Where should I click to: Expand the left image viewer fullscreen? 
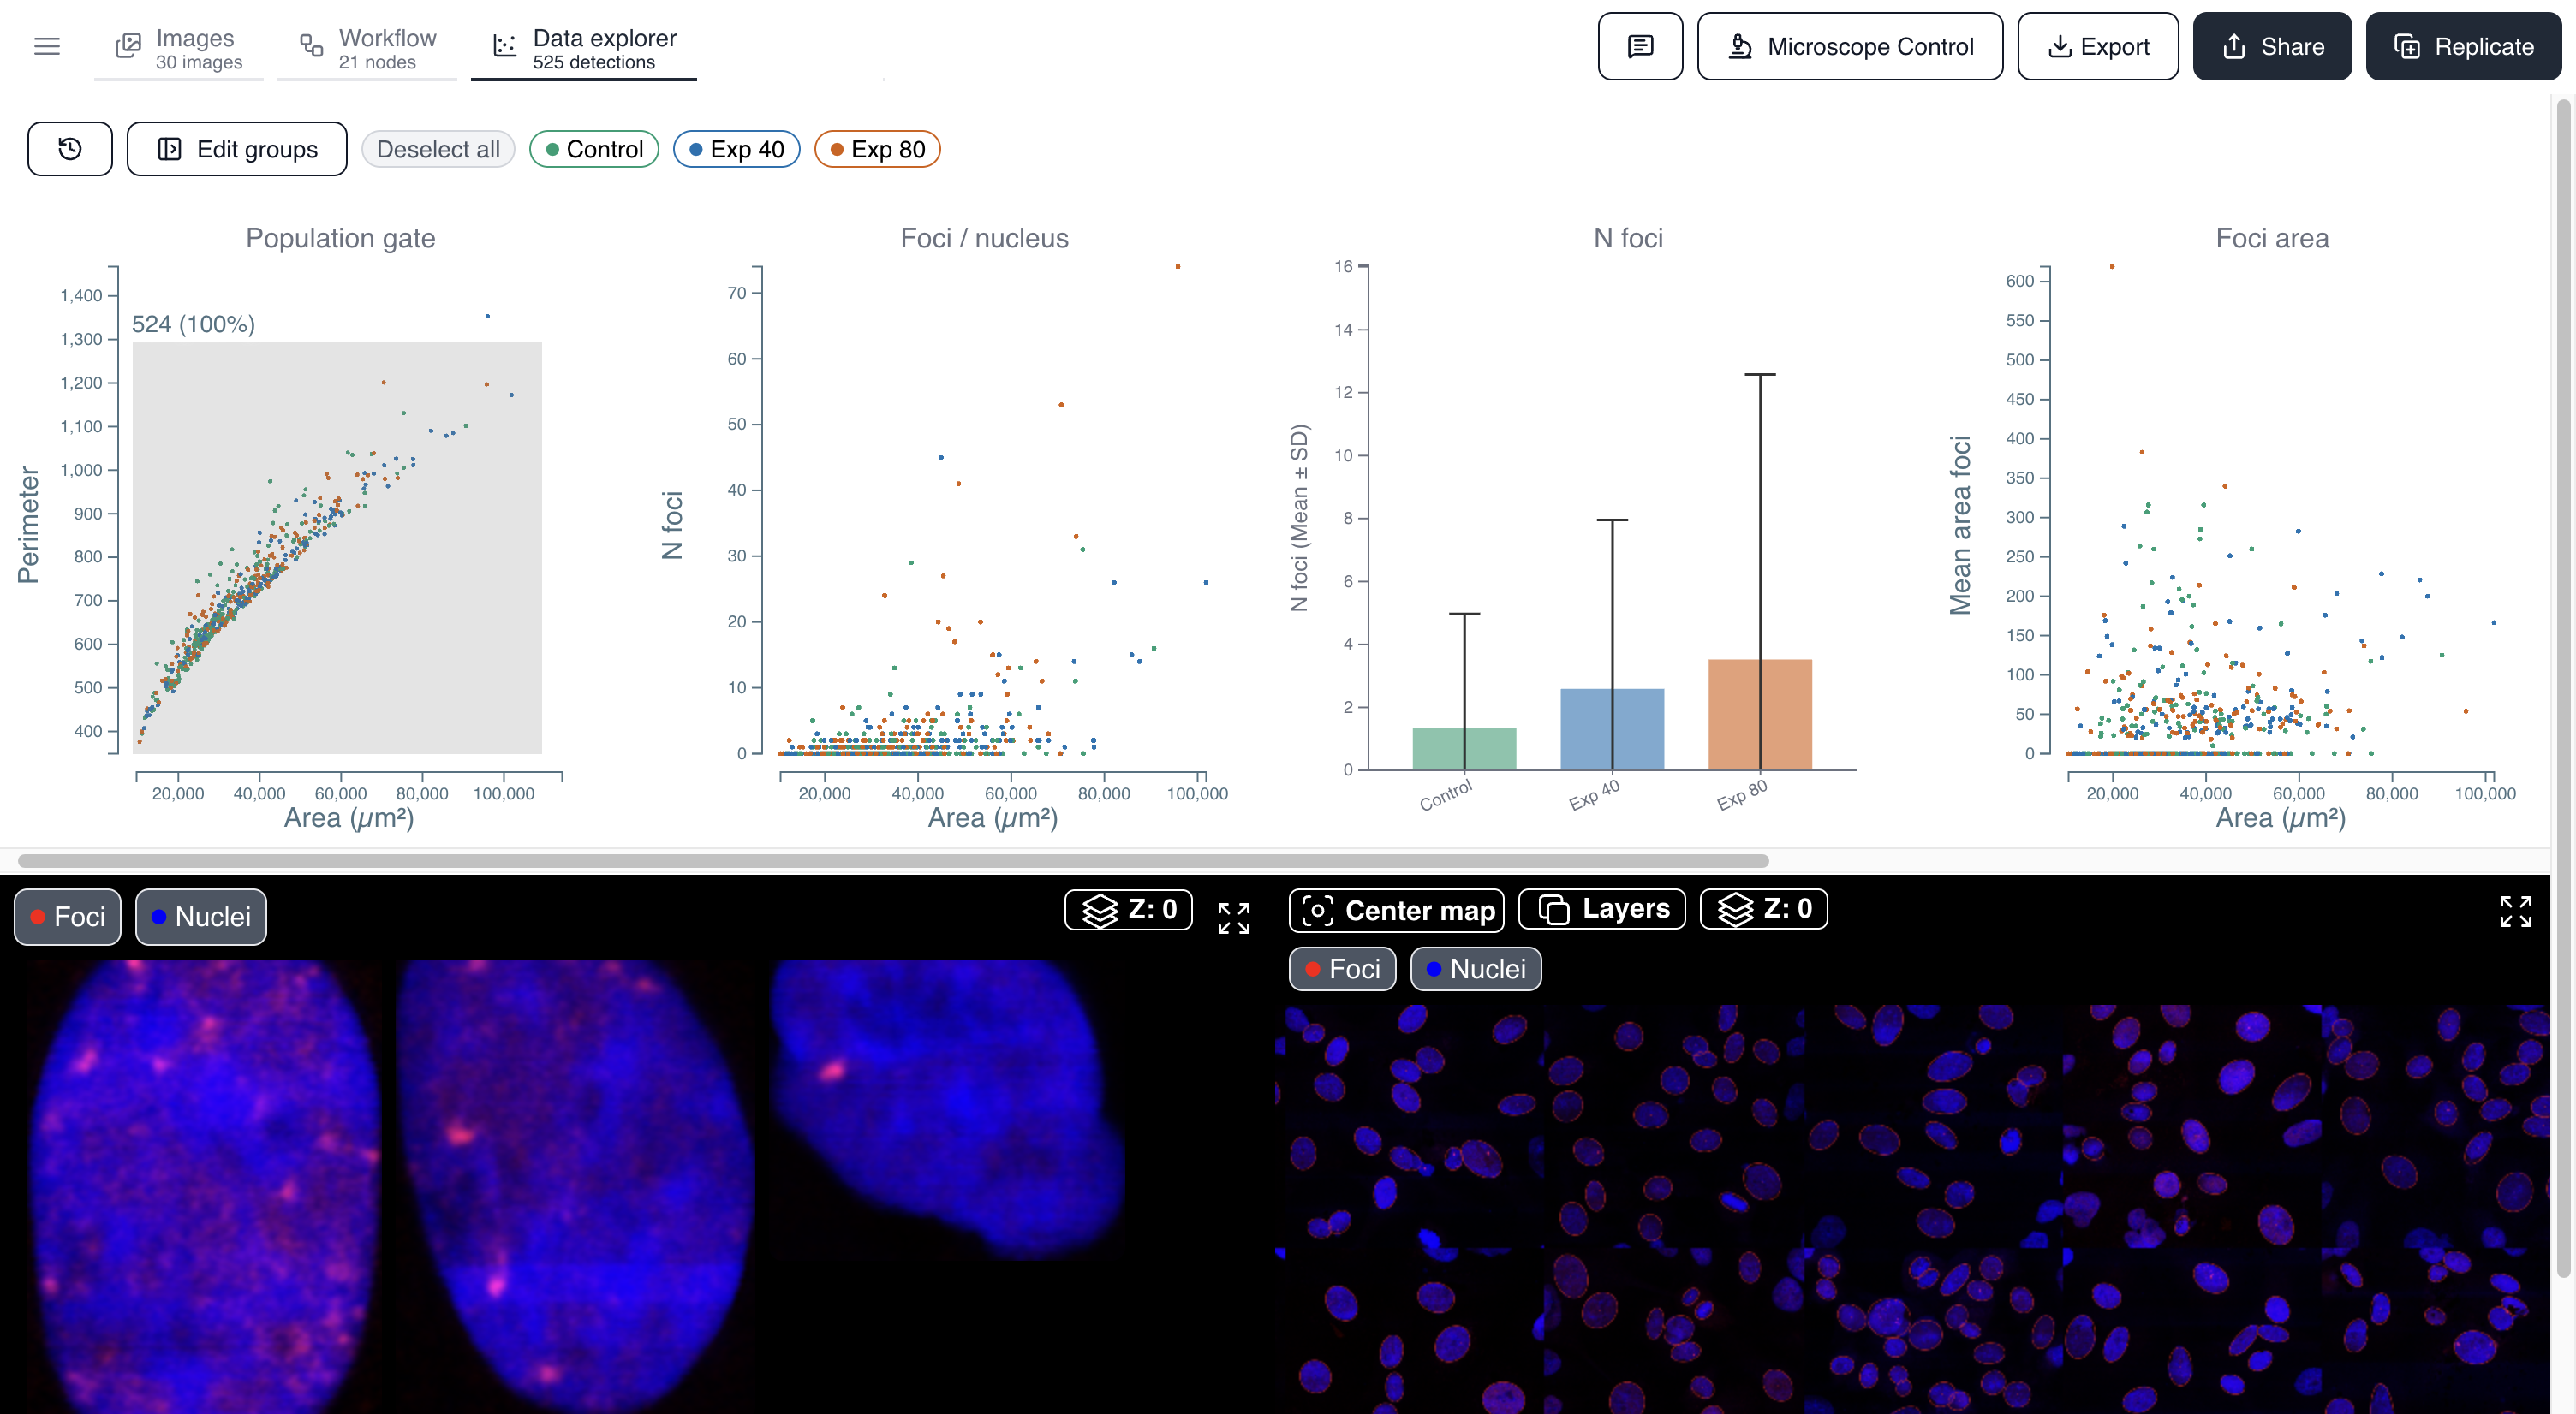click(x=1234, y=918)
